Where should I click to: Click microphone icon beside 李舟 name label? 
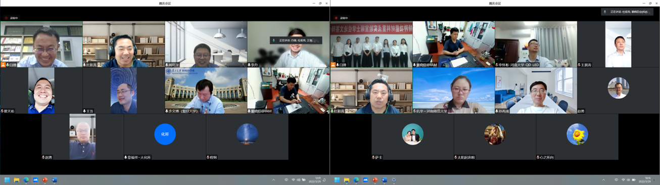coord(250,65)
